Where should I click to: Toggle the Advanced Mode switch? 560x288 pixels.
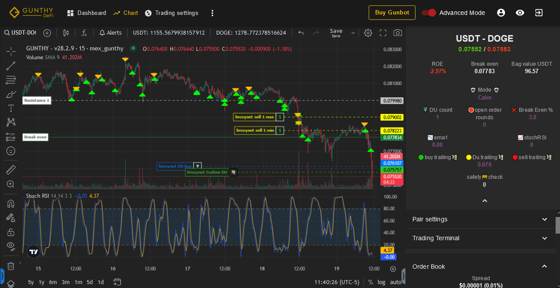[x=429, y=13]
